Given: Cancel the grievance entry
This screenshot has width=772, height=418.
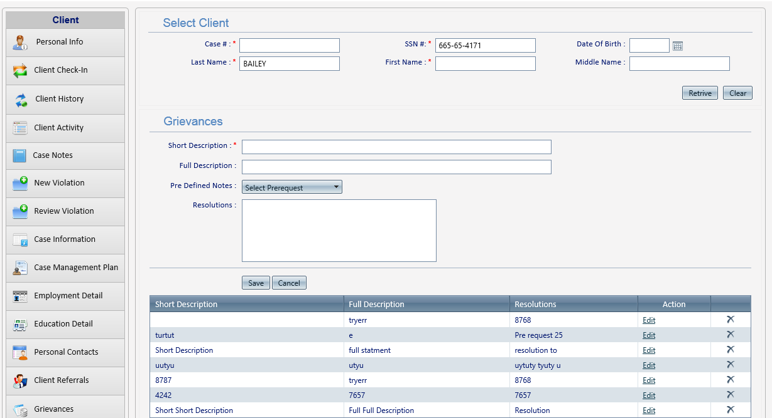Looking at the screenshot, I should (x=289, y=283).
